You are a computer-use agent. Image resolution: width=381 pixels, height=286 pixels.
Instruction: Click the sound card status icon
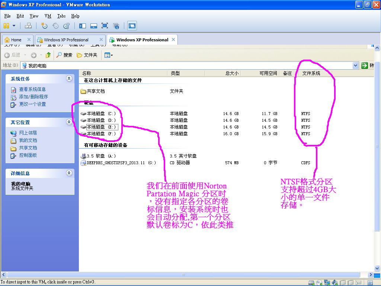[335, 283]
